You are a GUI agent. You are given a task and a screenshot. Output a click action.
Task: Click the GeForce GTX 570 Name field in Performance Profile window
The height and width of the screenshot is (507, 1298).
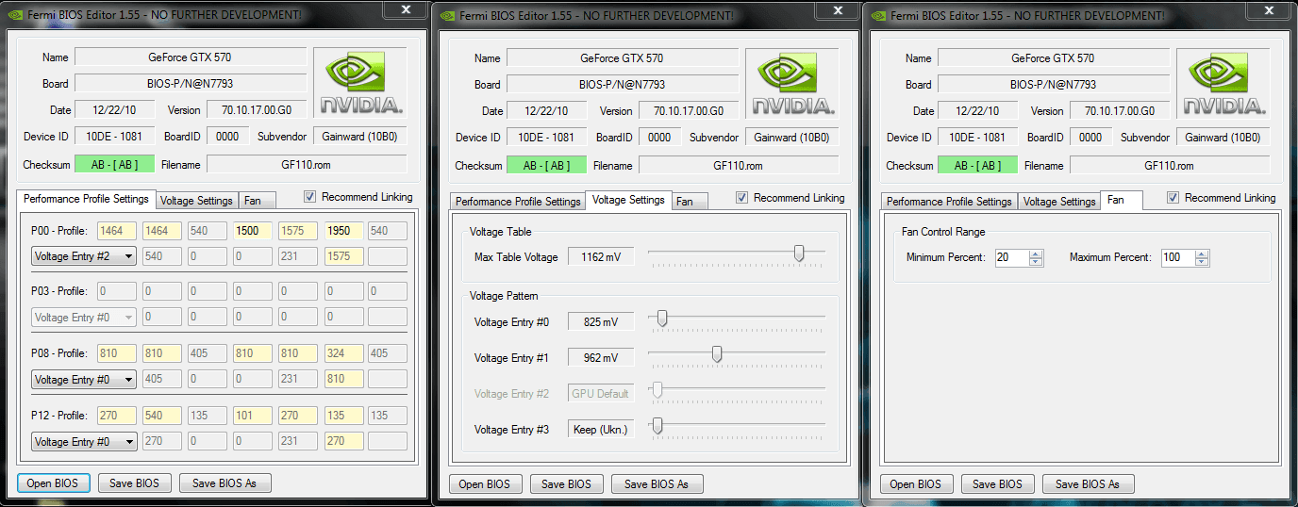coord(191,57)
